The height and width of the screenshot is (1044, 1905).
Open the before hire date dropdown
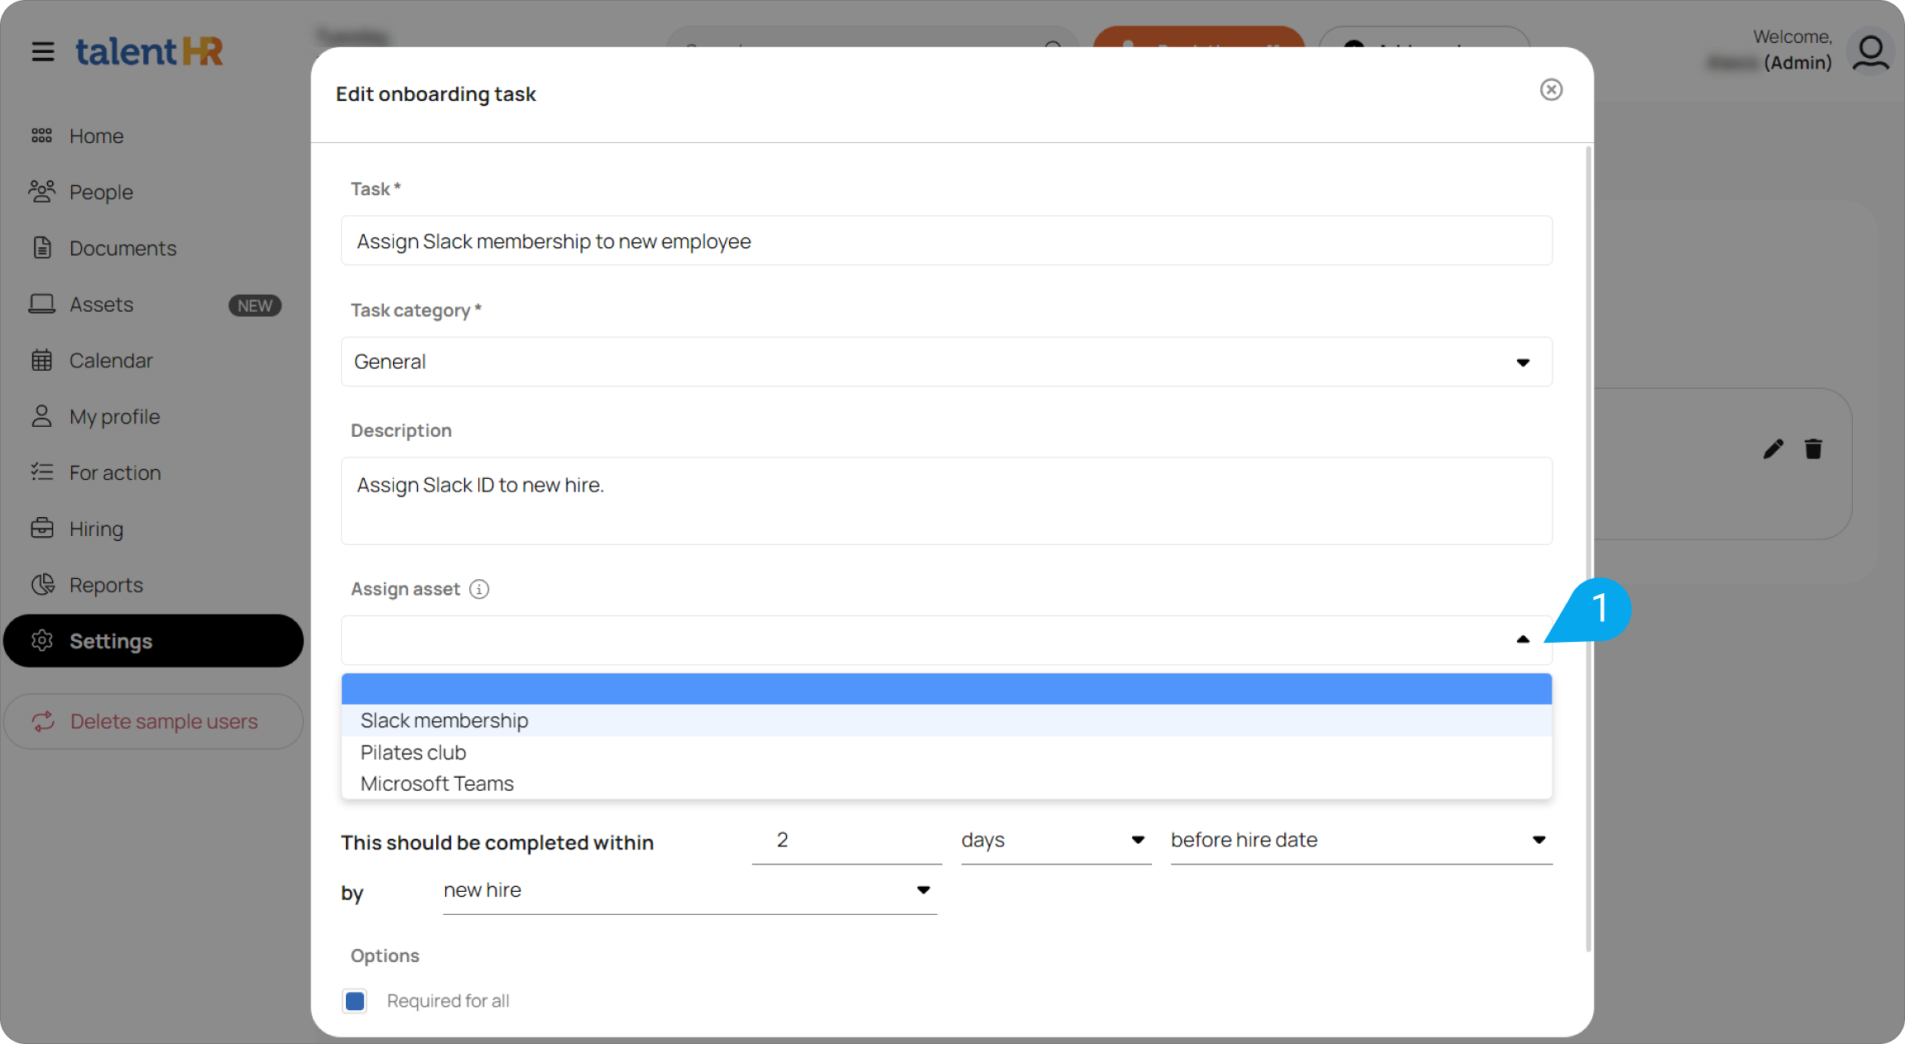tap(1361, 840)
